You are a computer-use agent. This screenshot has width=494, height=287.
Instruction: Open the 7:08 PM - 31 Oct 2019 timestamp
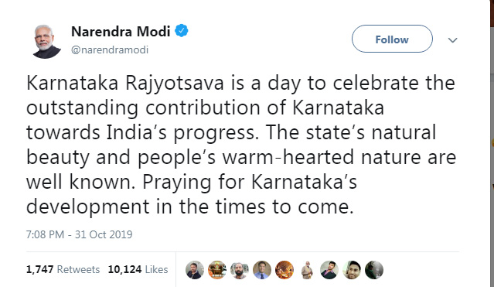click(79, 234)
